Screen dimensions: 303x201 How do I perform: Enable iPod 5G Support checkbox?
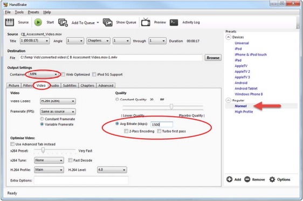pos(94,74)
